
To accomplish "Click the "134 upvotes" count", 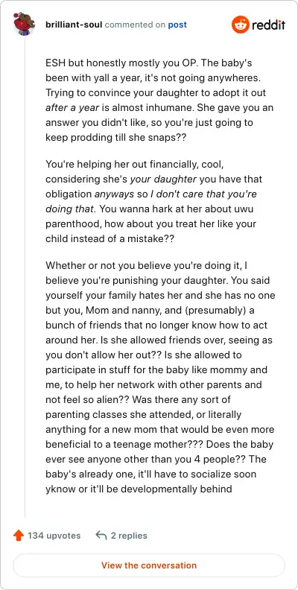I will [54, 536].
